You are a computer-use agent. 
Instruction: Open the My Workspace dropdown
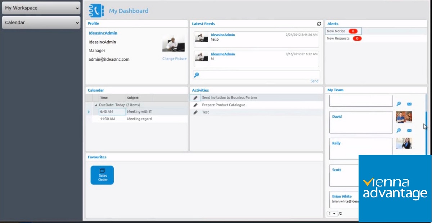(x=41, y=8)
